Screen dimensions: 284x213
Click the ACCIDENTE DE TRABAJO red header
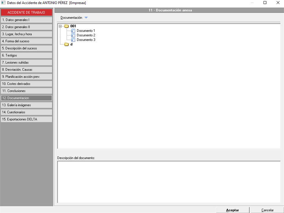(26, 12)
